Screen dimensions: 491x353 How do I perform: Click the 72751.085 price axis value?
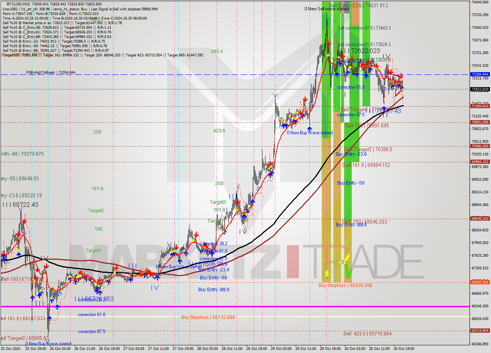click(479, 53)
